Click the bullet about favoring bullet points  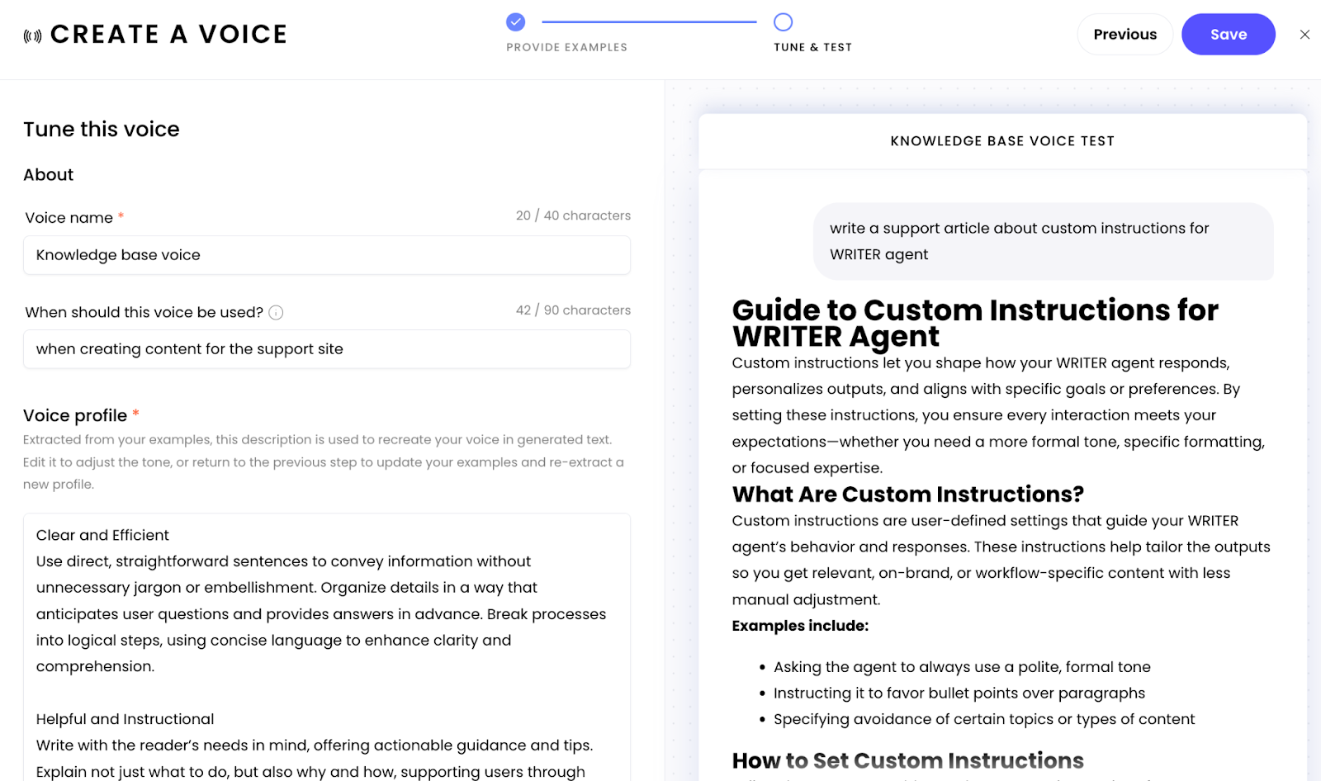[x=959, y=693]
